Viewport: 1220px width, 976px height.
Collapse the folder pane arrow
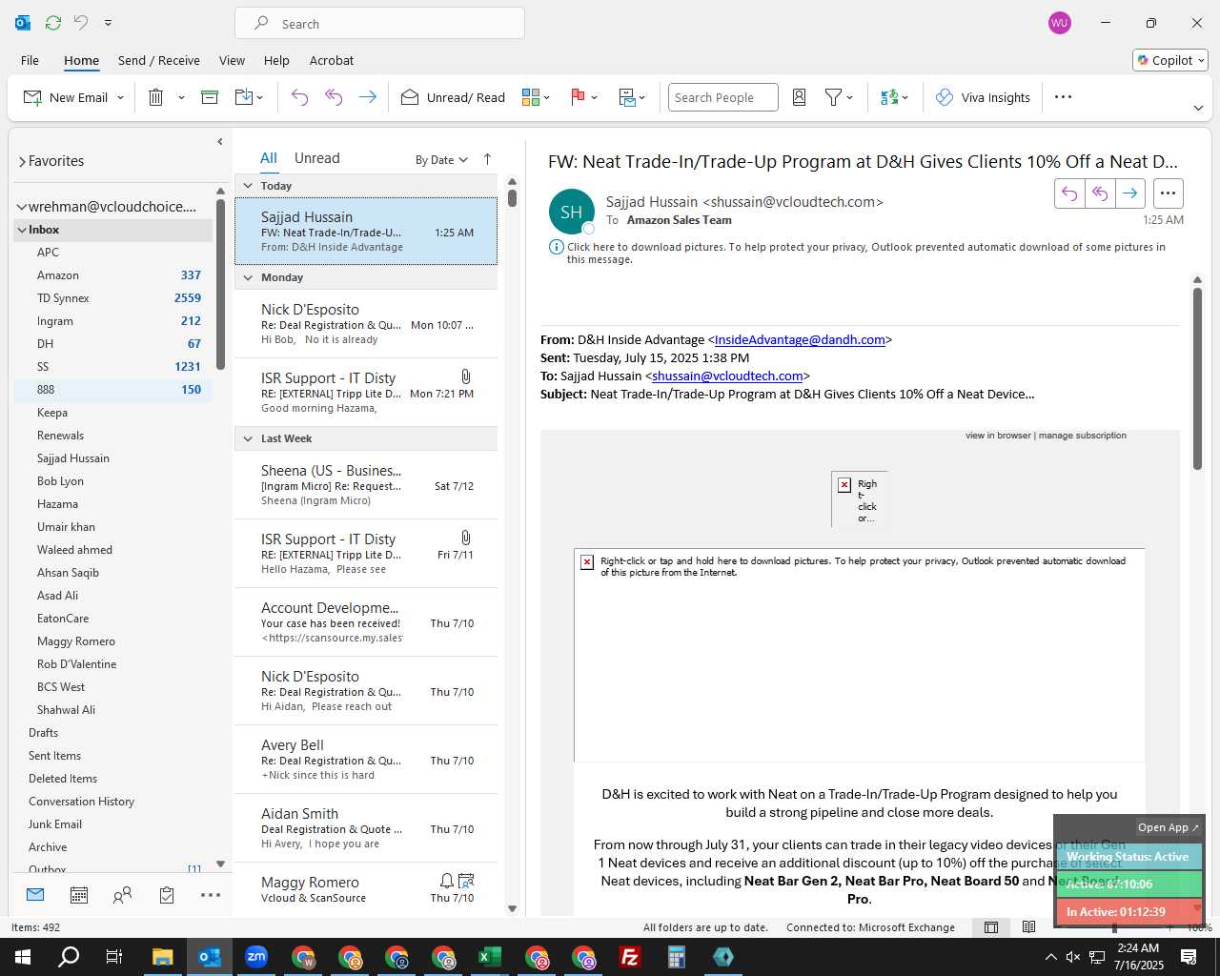[220, 142]
